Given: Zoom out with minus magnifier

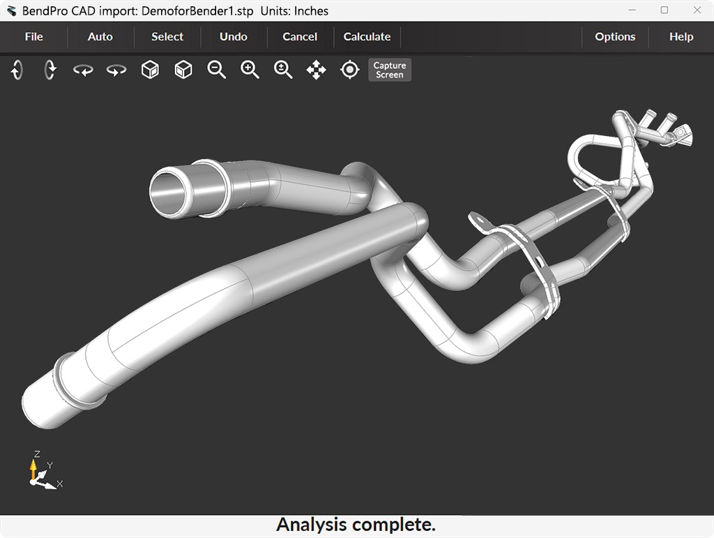Looking at the screenshot, I should click(x=217, y=70).
